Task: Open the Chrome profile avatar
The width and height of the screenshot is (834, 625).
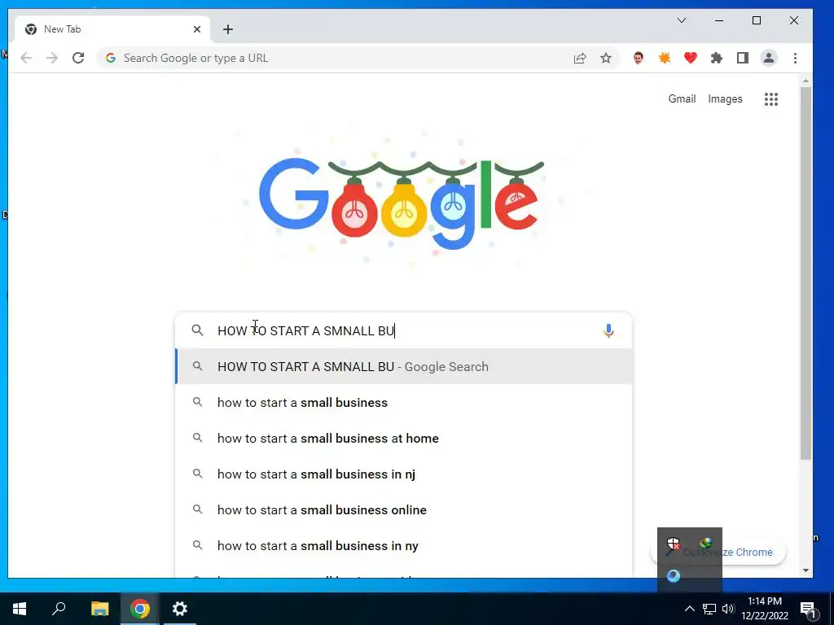Action: 769,58
